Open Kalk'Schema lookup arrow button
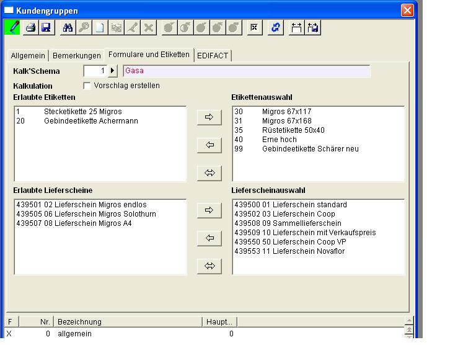This screenshot has width=476, height=345. point(113,71)
